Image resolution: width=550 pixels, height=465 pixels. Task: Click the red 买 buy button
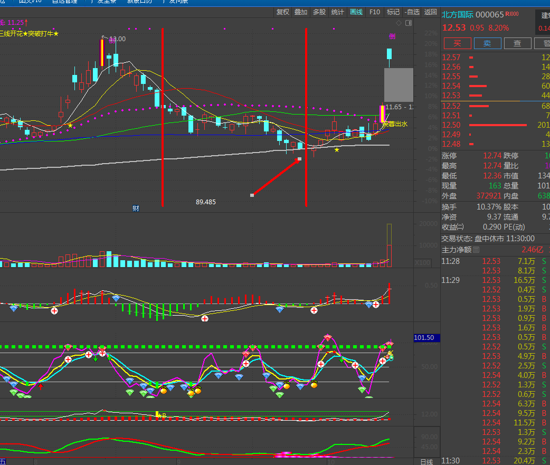458,43
